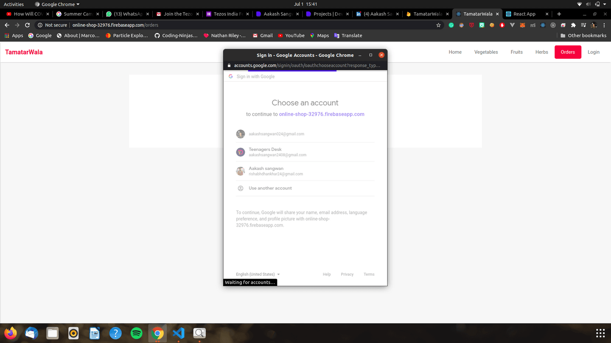This screenshot has width=611, height=343.
Task: Open the Coding-Ninjas GitHub bookmark
Action: pyautogui.click(x=176, y=36)
